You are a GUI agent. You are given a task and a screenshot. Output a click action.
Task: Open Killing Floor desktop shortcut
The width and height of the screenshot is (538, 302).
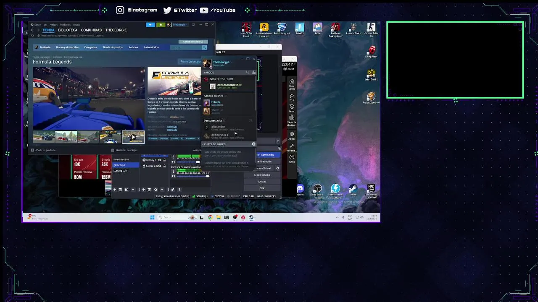(x=371, y=52)
